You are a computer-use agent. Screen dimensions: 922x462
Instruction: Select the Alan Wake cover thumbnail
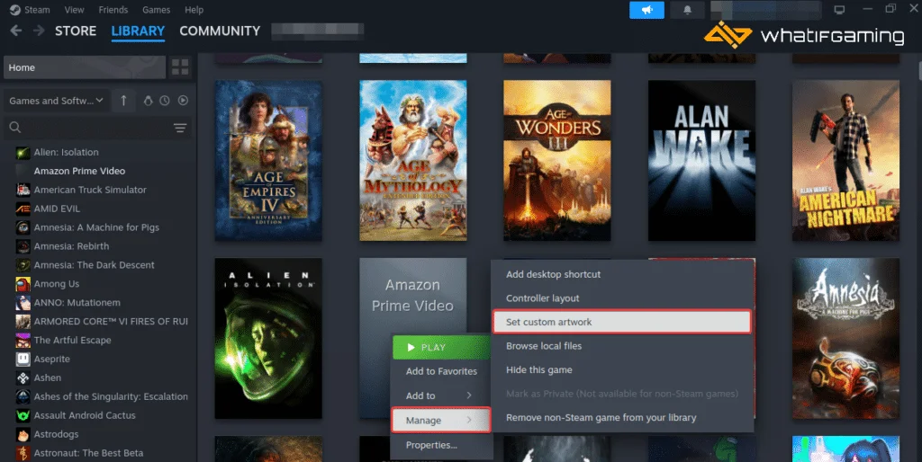pos(701,161)
